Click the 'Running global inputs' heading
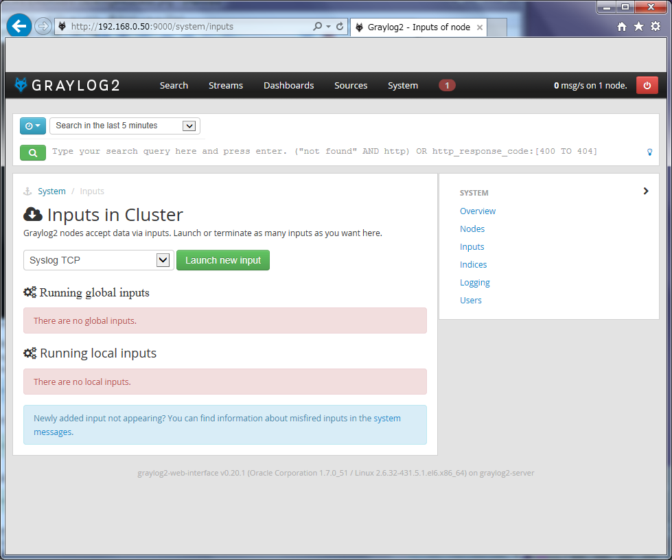 (x=94, y=292)
